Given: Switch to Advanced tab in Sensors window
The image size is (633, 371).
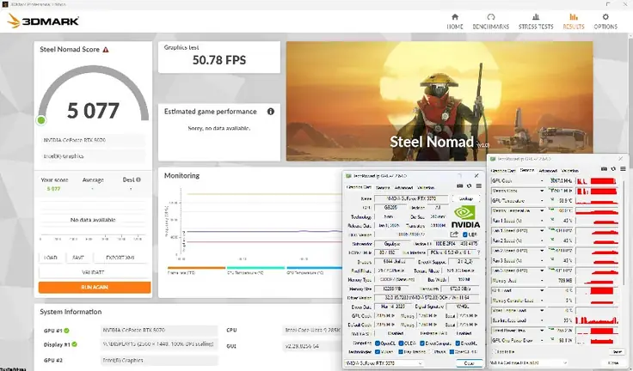Looking at the screenshot, I should [x=548, y=171].
